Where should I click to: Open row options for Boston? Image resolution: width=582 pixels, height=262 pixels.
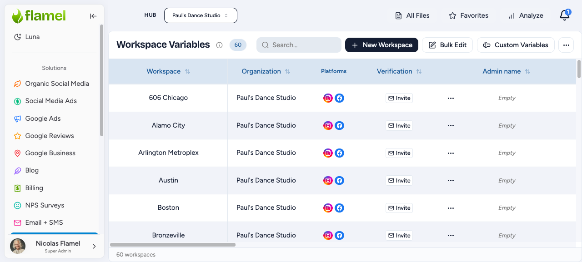451,208
